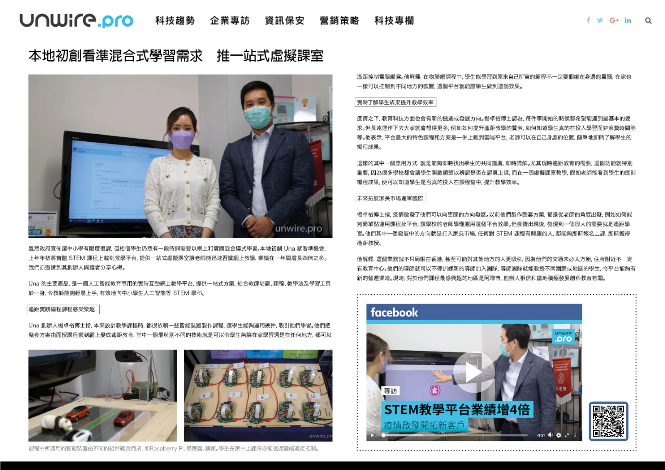Click the video subtitle 疫情啟發開拓新客戶
This screenshot has height=470, width=665.
[x=424, y=425]
